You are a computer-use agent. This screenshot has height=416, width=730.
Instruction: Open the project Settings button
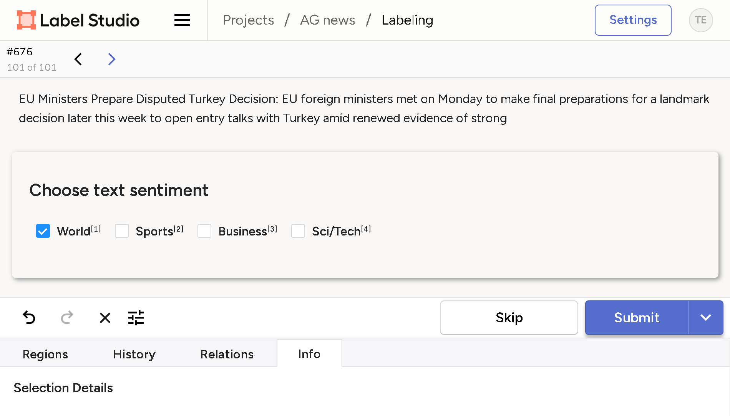[633, 20]
